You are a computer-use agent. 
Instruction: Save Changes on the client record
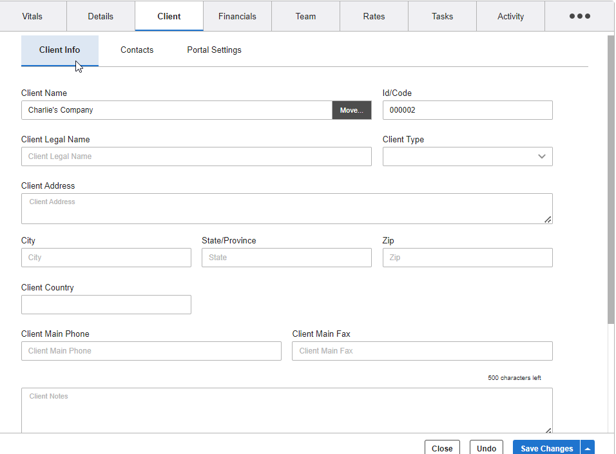pos(546,448)
